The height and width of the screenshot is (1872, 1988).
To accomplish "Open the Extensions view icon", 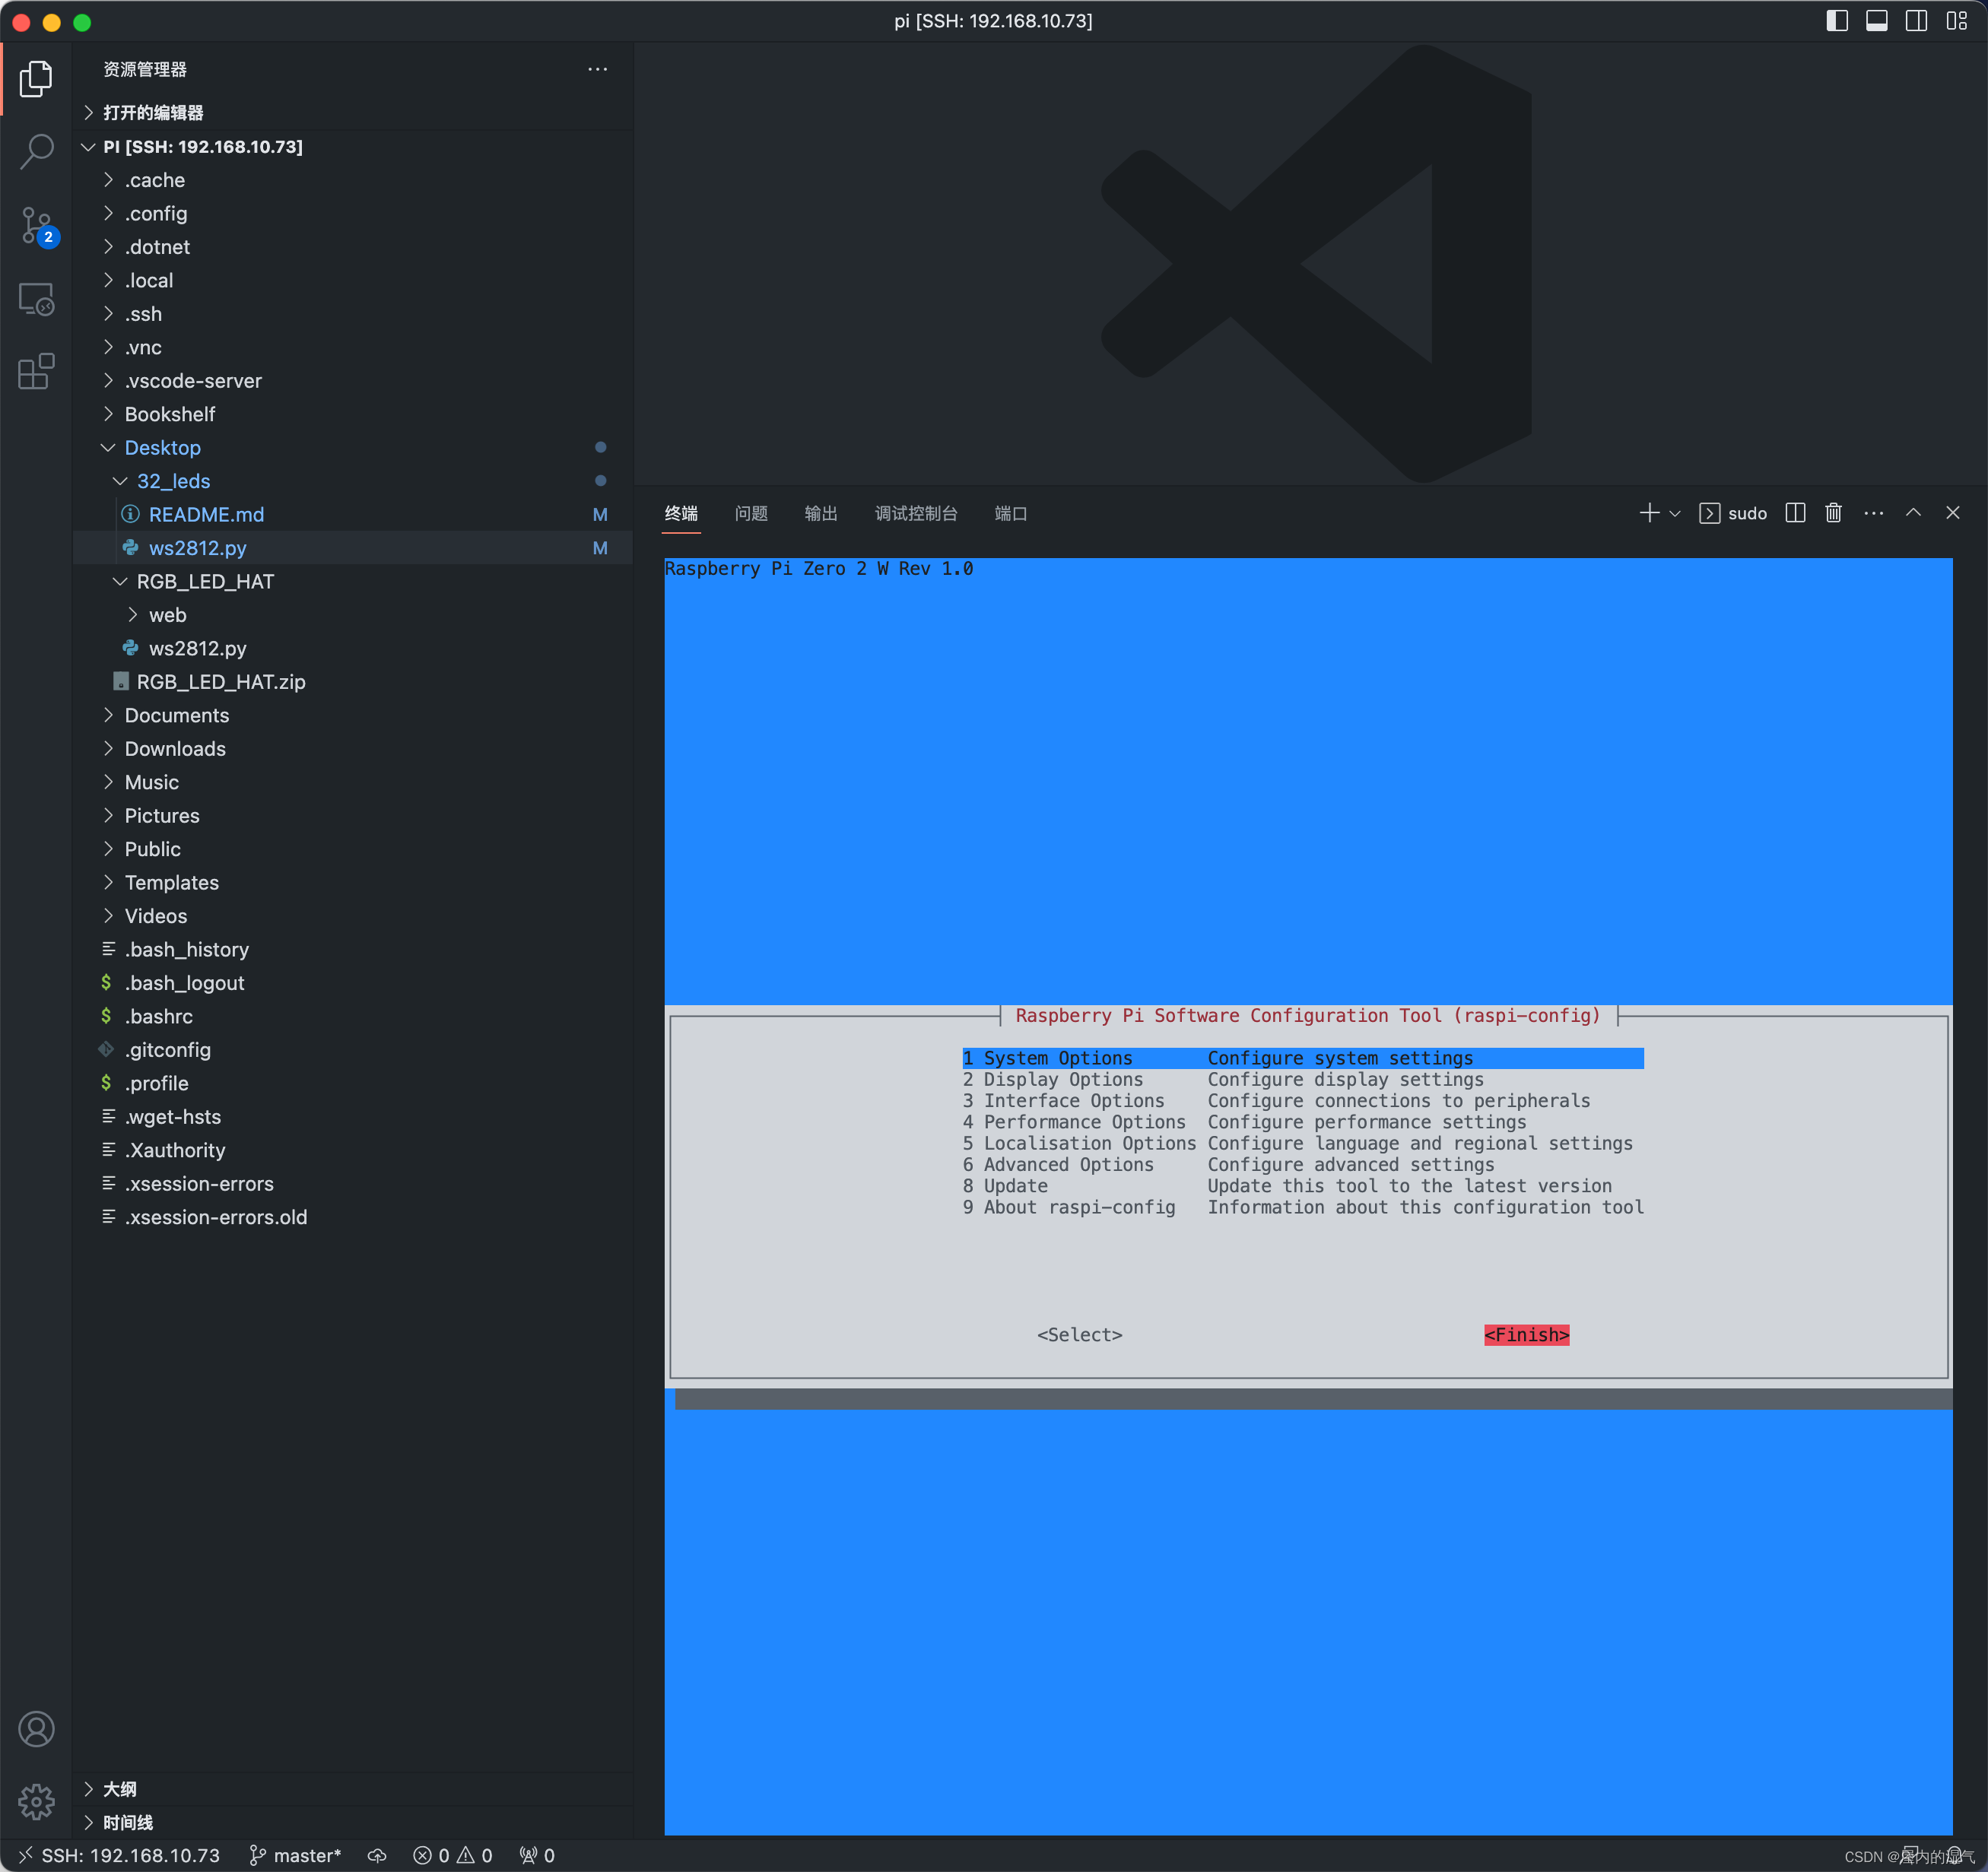I will click(x=37, y=371).
